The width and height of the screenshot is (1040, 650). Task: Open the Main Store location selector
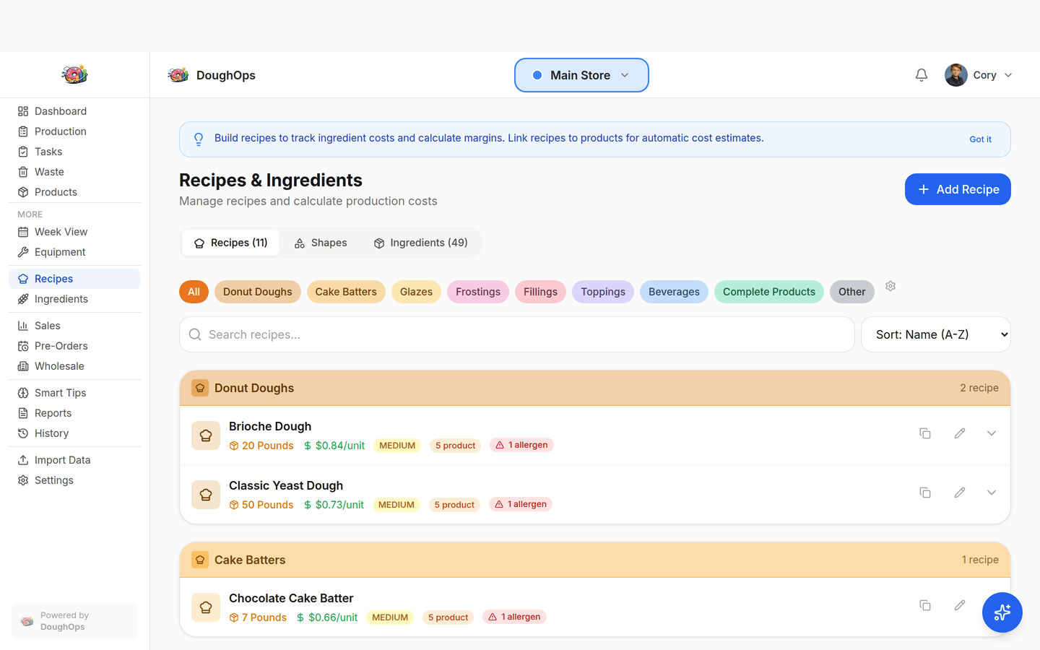(581, 74)
